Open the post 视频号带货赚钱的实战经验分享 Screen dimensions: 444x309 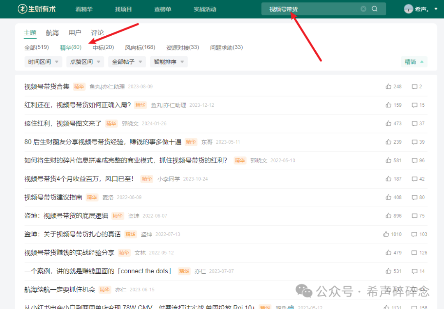point(69,252)
